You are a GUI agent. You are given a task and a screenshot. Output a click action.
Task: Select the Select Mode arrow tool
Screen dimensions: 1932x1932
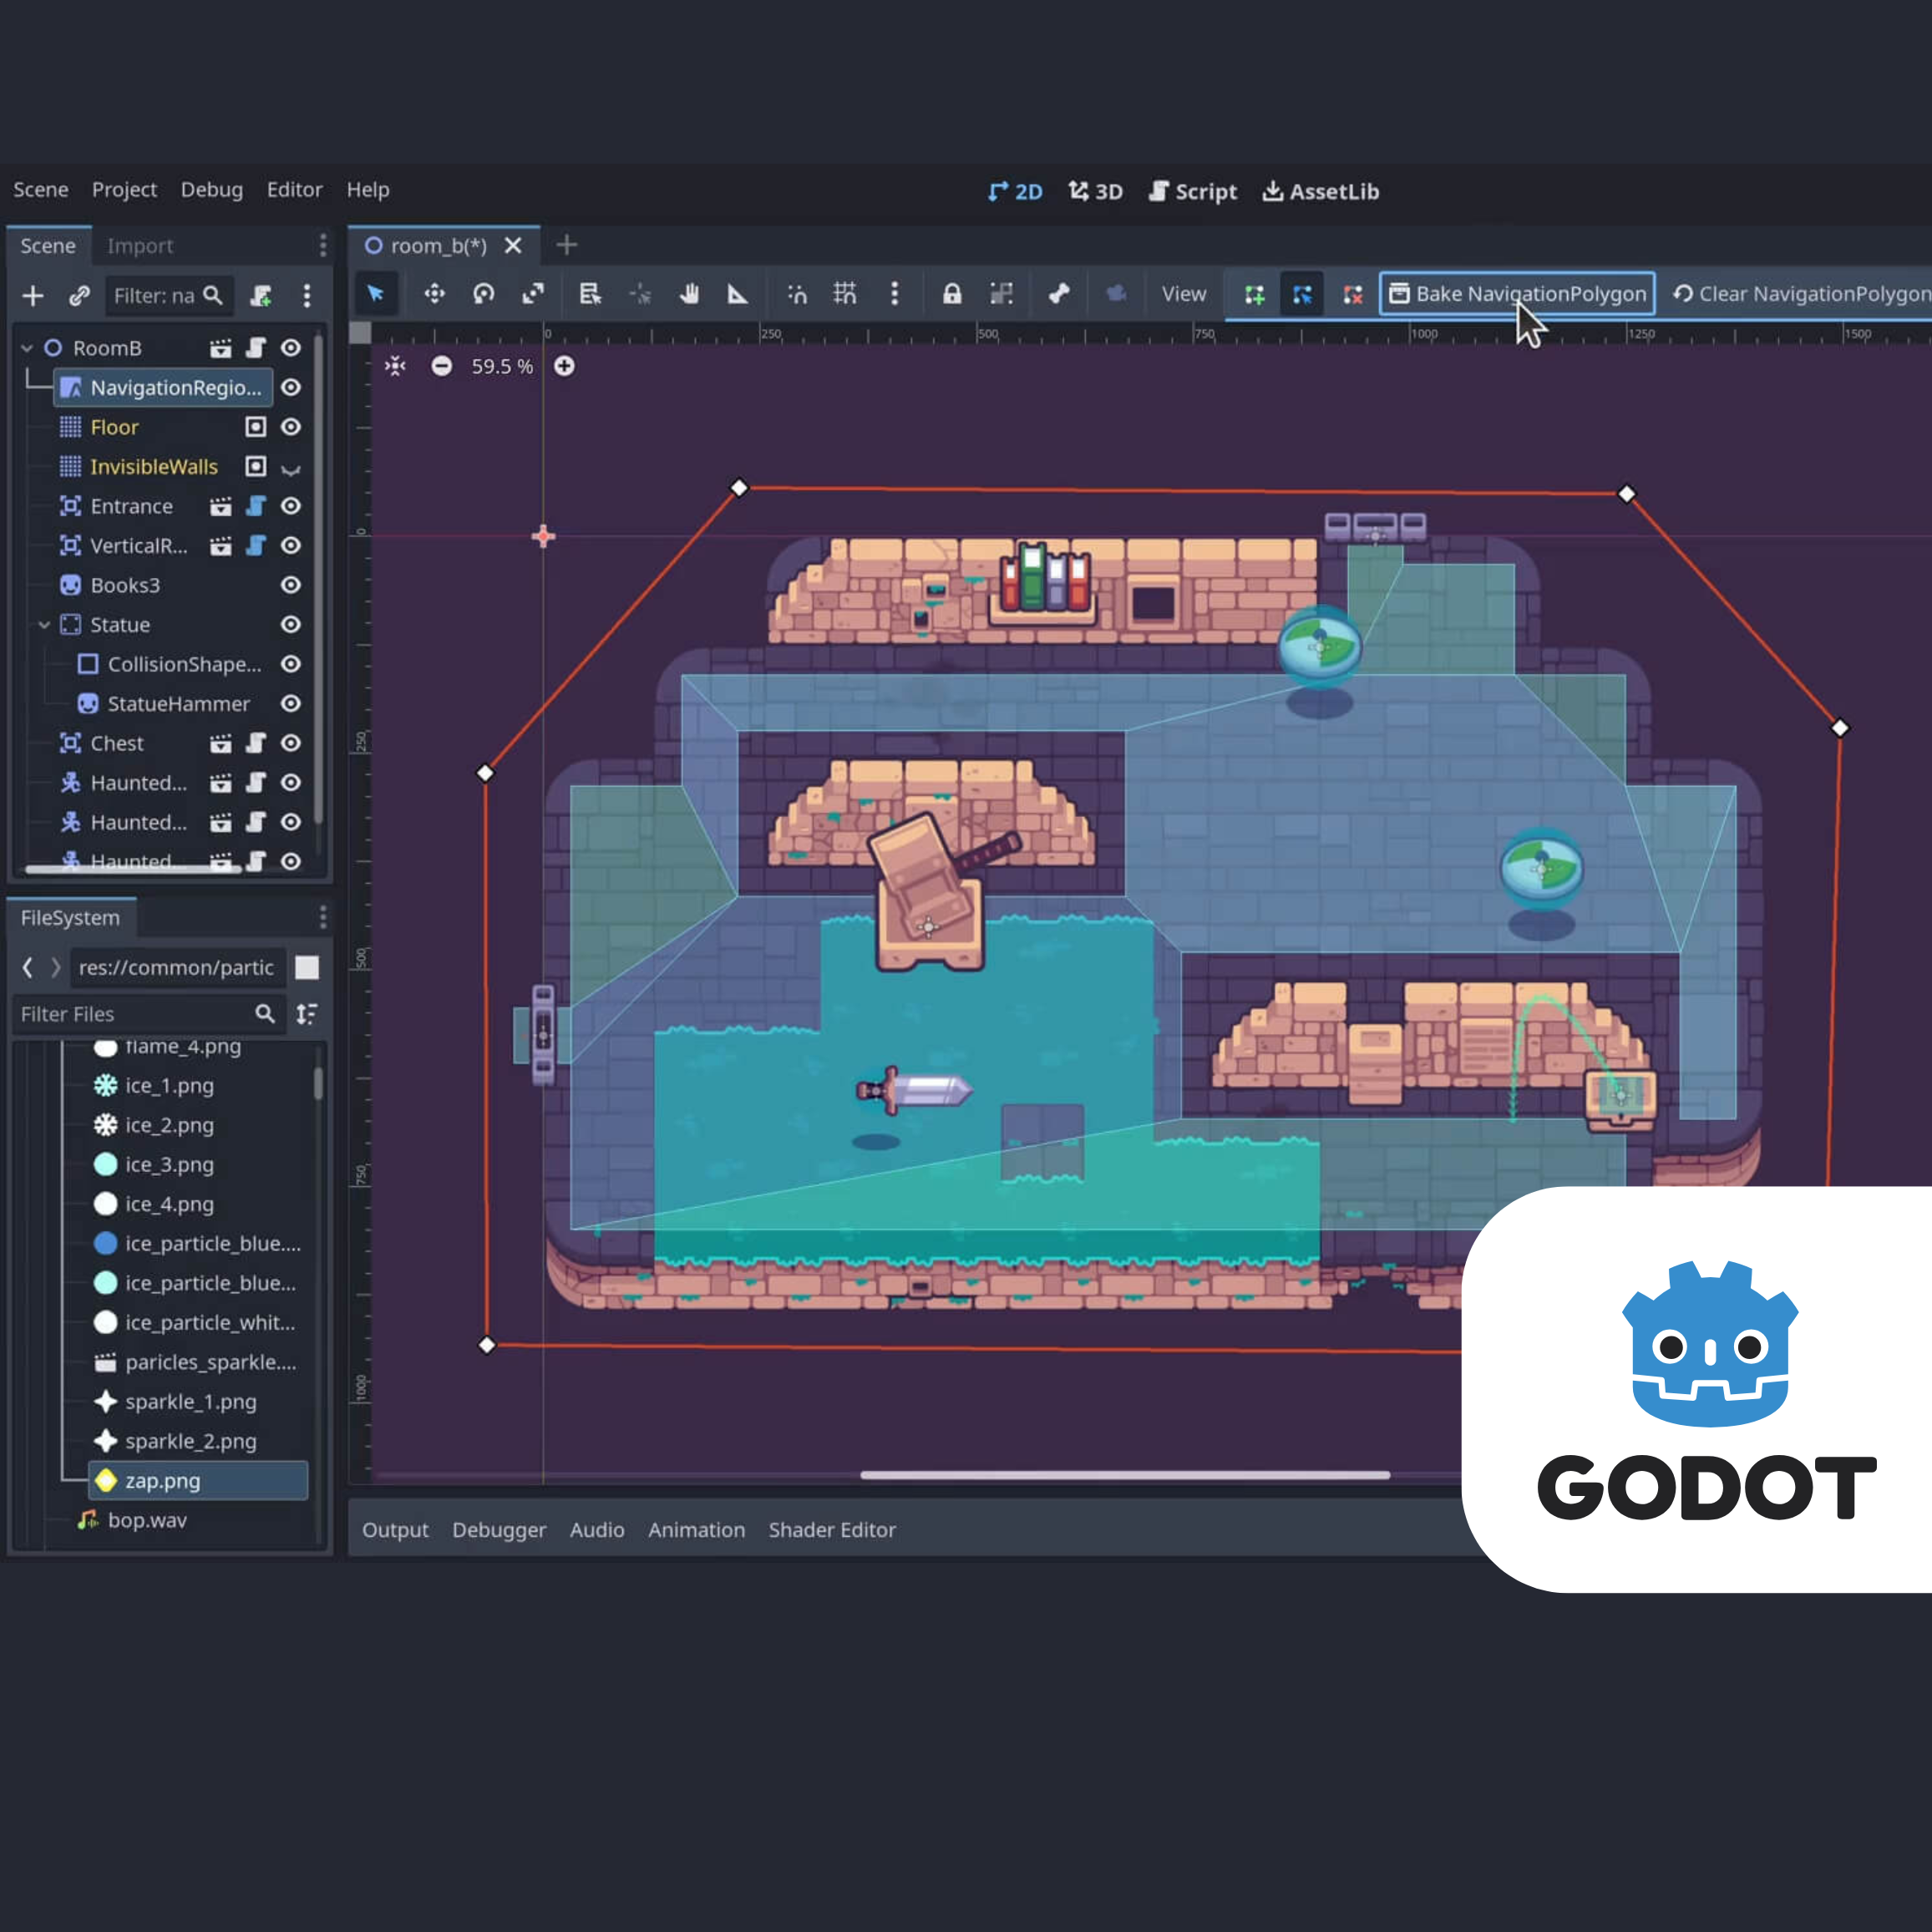[376, 294]
